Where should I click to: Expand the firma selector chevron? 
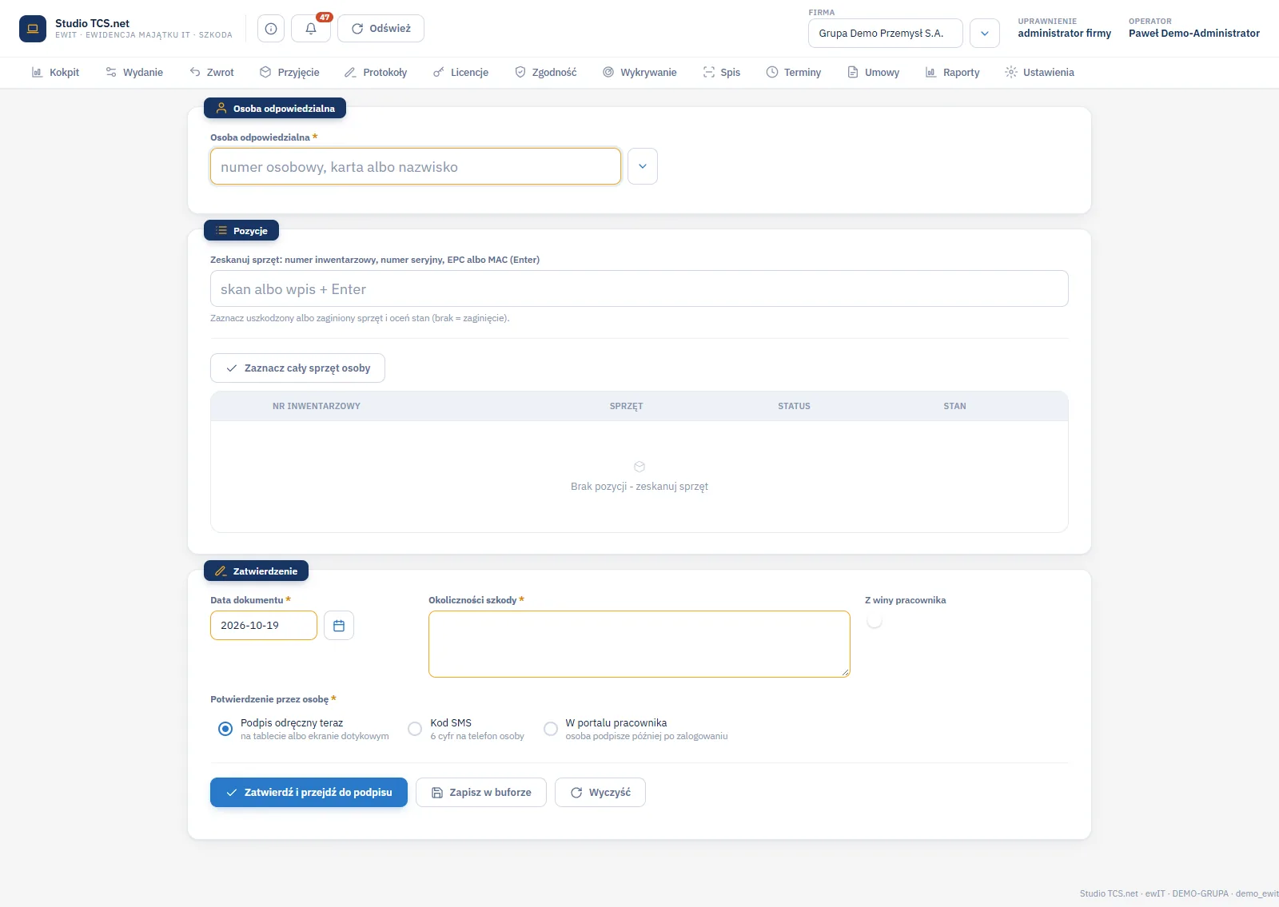point(985,34)
